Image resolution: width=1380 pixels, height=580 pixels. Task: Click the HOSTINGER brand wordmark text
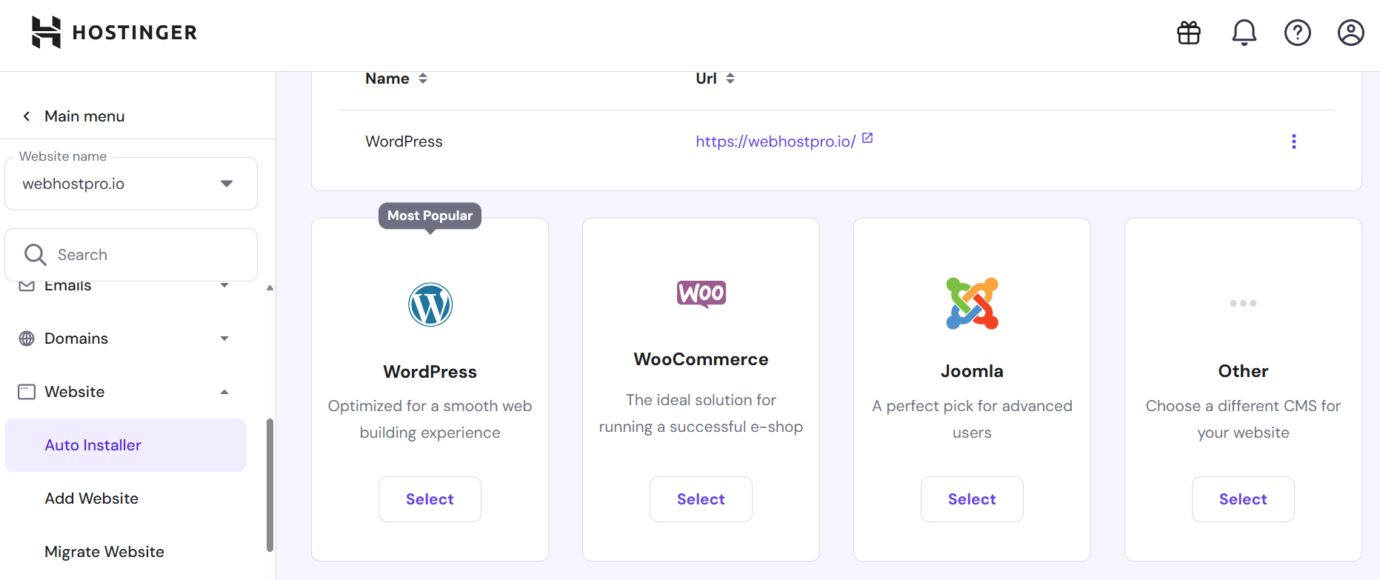tap(135, 33)
